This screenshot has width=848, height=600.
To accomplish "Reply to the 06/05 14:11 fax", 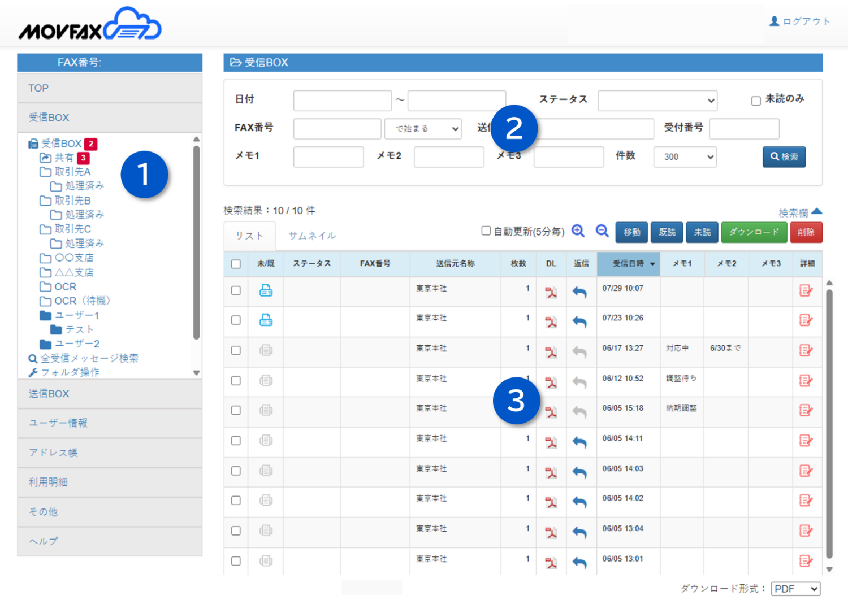I will click(x=579, y=442).
